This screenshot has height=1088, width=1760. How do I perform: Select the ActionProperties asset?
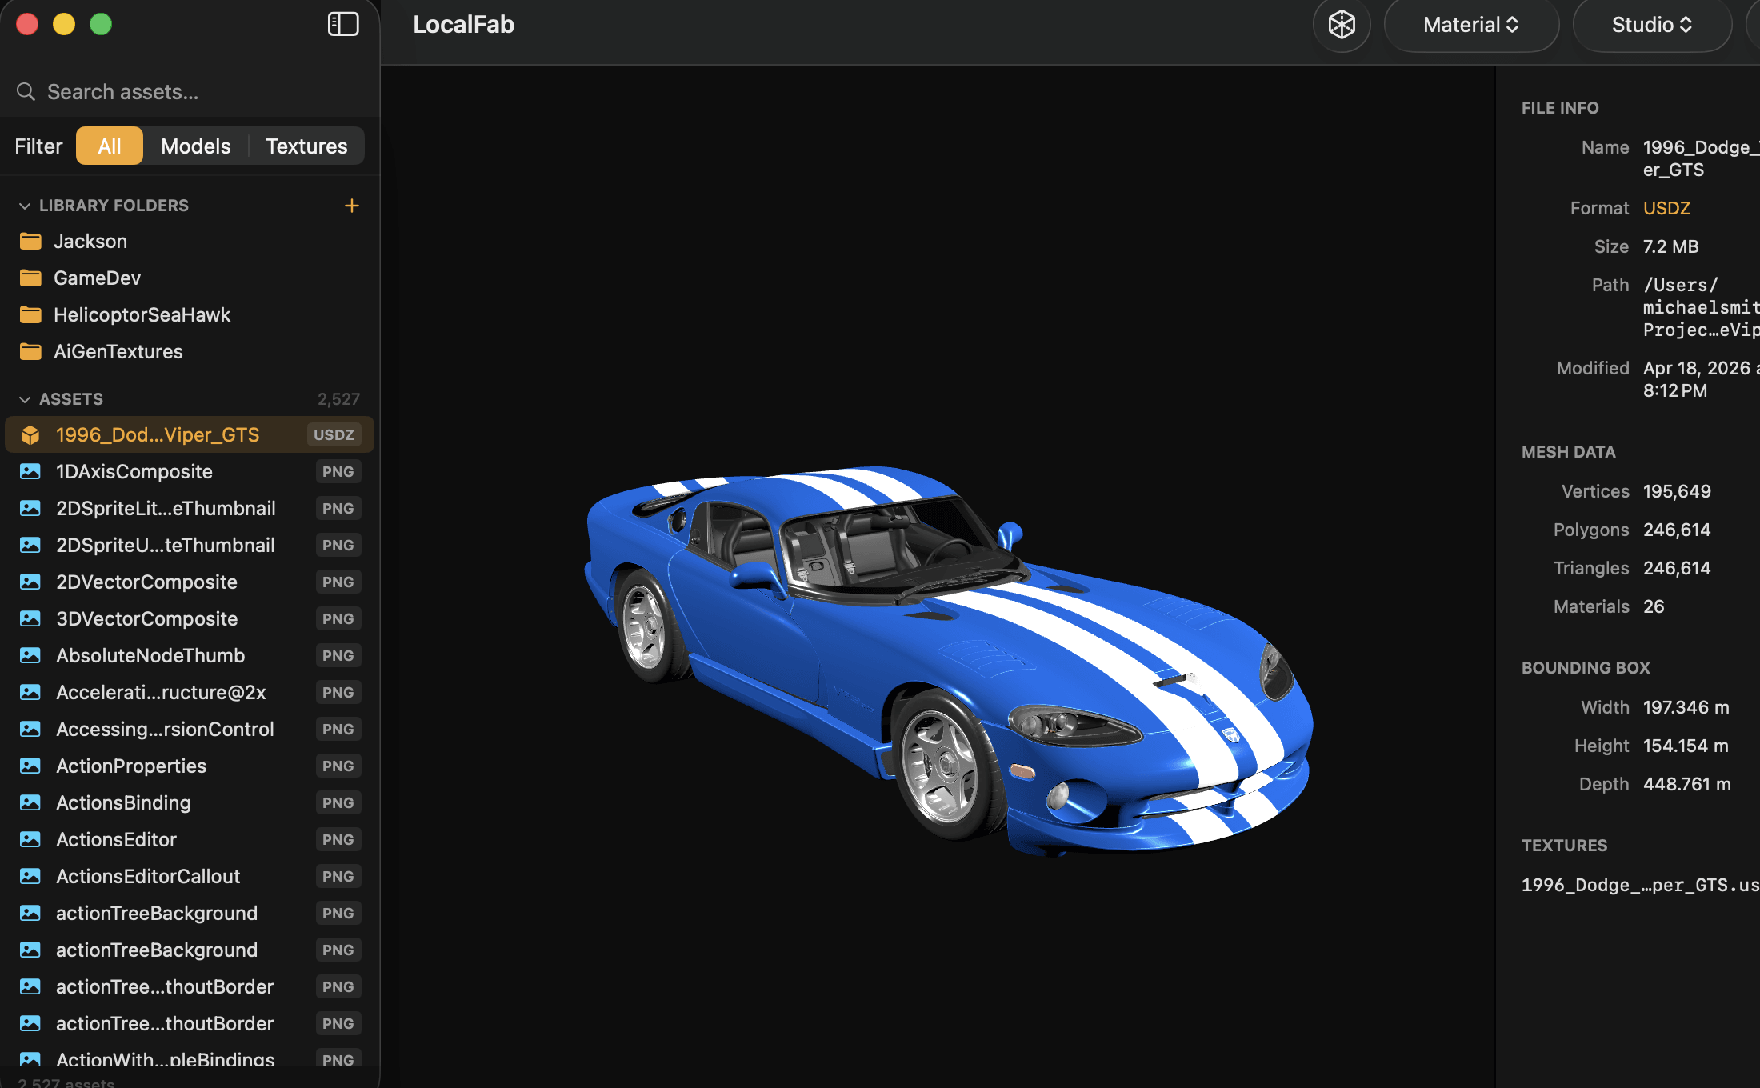(x=190, y=766)
